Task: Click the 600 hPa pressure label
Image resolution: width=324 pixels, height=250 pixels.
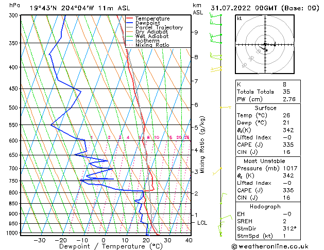Action: click(x=14, y=140)
